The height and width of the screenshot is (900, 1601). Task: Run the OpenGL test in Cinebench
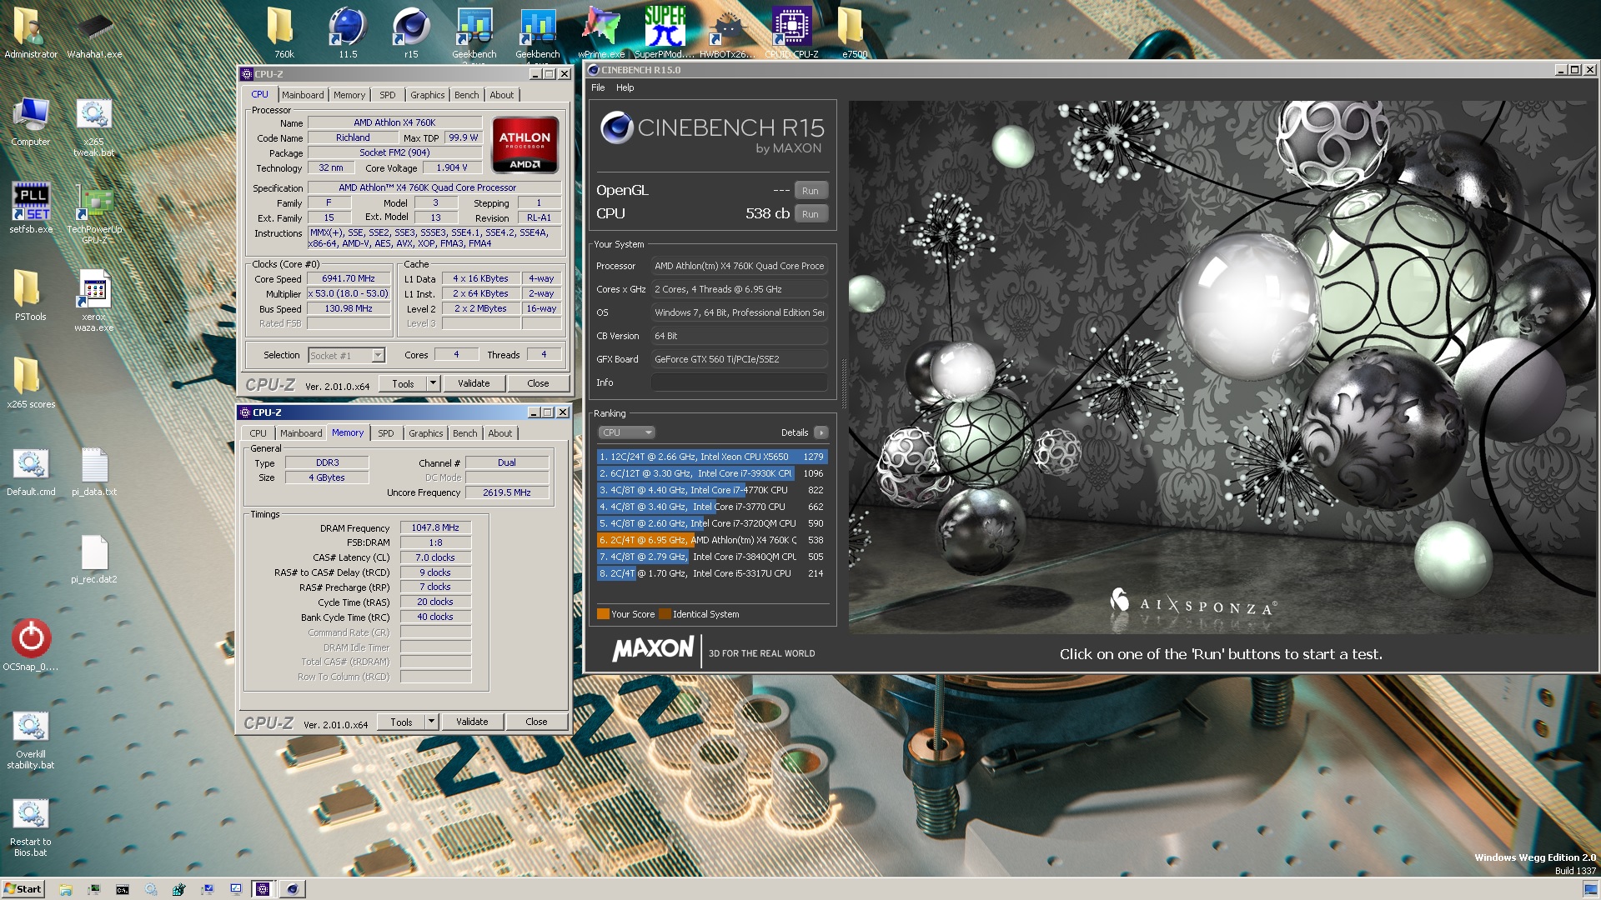pyautogui.click(x=811, y=191)
